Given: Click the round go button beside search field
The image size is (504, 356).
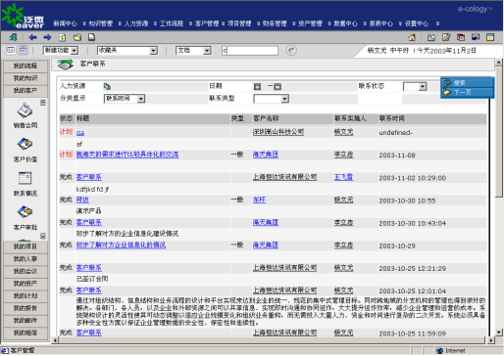Looking at the screenshot, I should (291, 51).
